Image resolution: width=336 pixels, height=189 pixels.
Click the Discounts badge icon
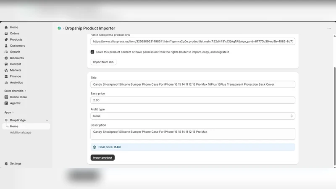pos(6,58)
